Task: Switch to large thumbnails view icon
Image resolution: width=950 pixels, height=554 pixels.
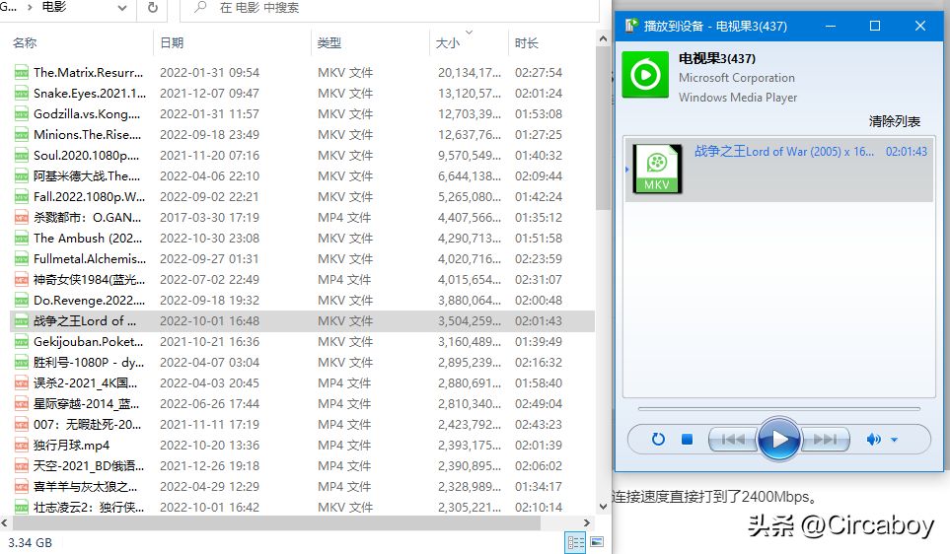Action: pos(598,542)
